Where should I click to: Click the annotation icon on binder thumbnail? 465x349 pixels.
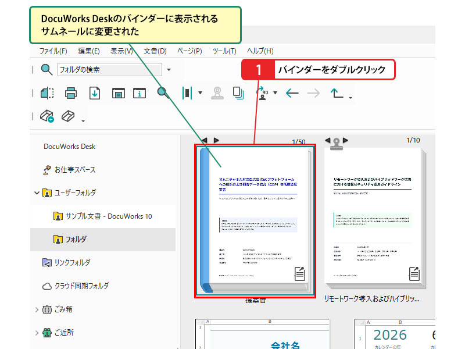click(x=300, y=273)
